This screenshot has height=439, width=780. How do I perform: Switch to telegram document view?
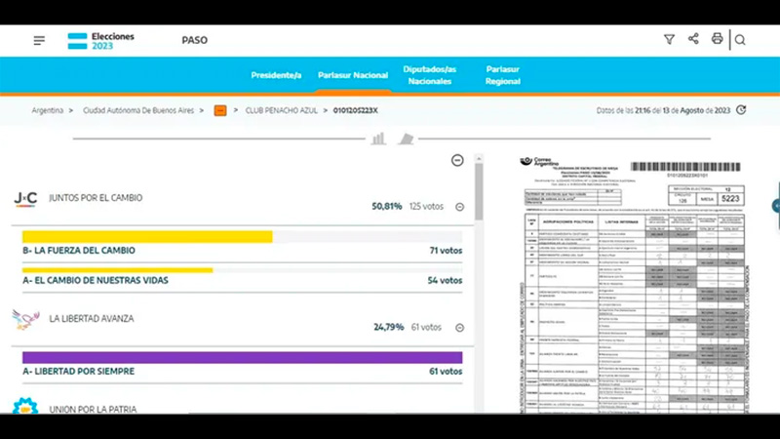coord(406,139)
